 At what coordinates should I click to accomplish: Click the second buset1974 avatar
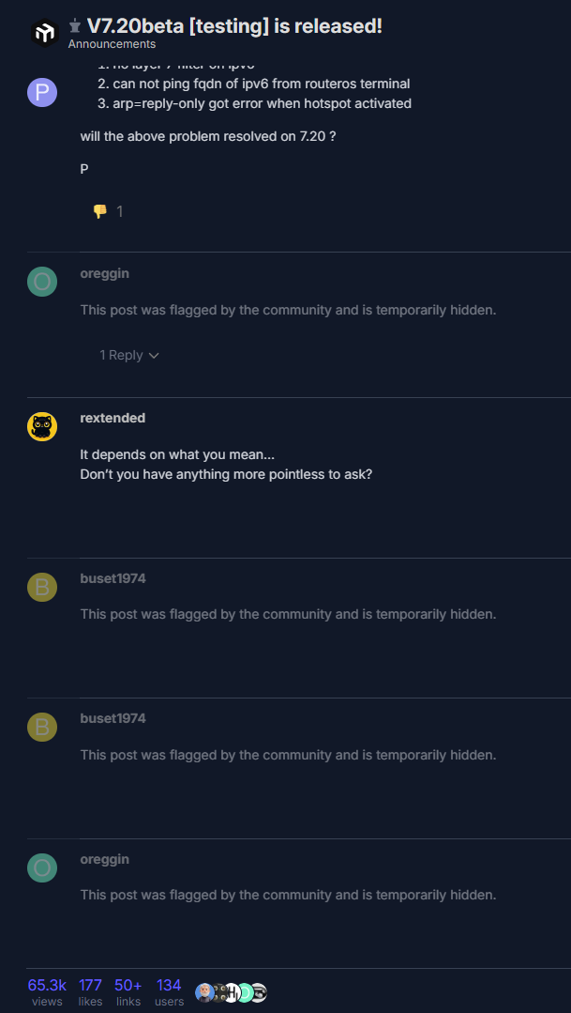(42, 727)
